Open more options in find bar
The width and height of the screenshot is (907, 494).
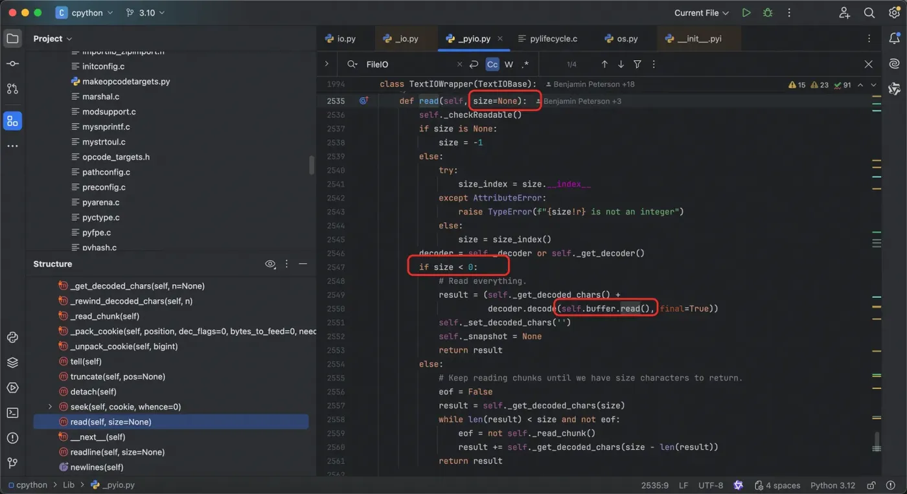tap(654, 65)
